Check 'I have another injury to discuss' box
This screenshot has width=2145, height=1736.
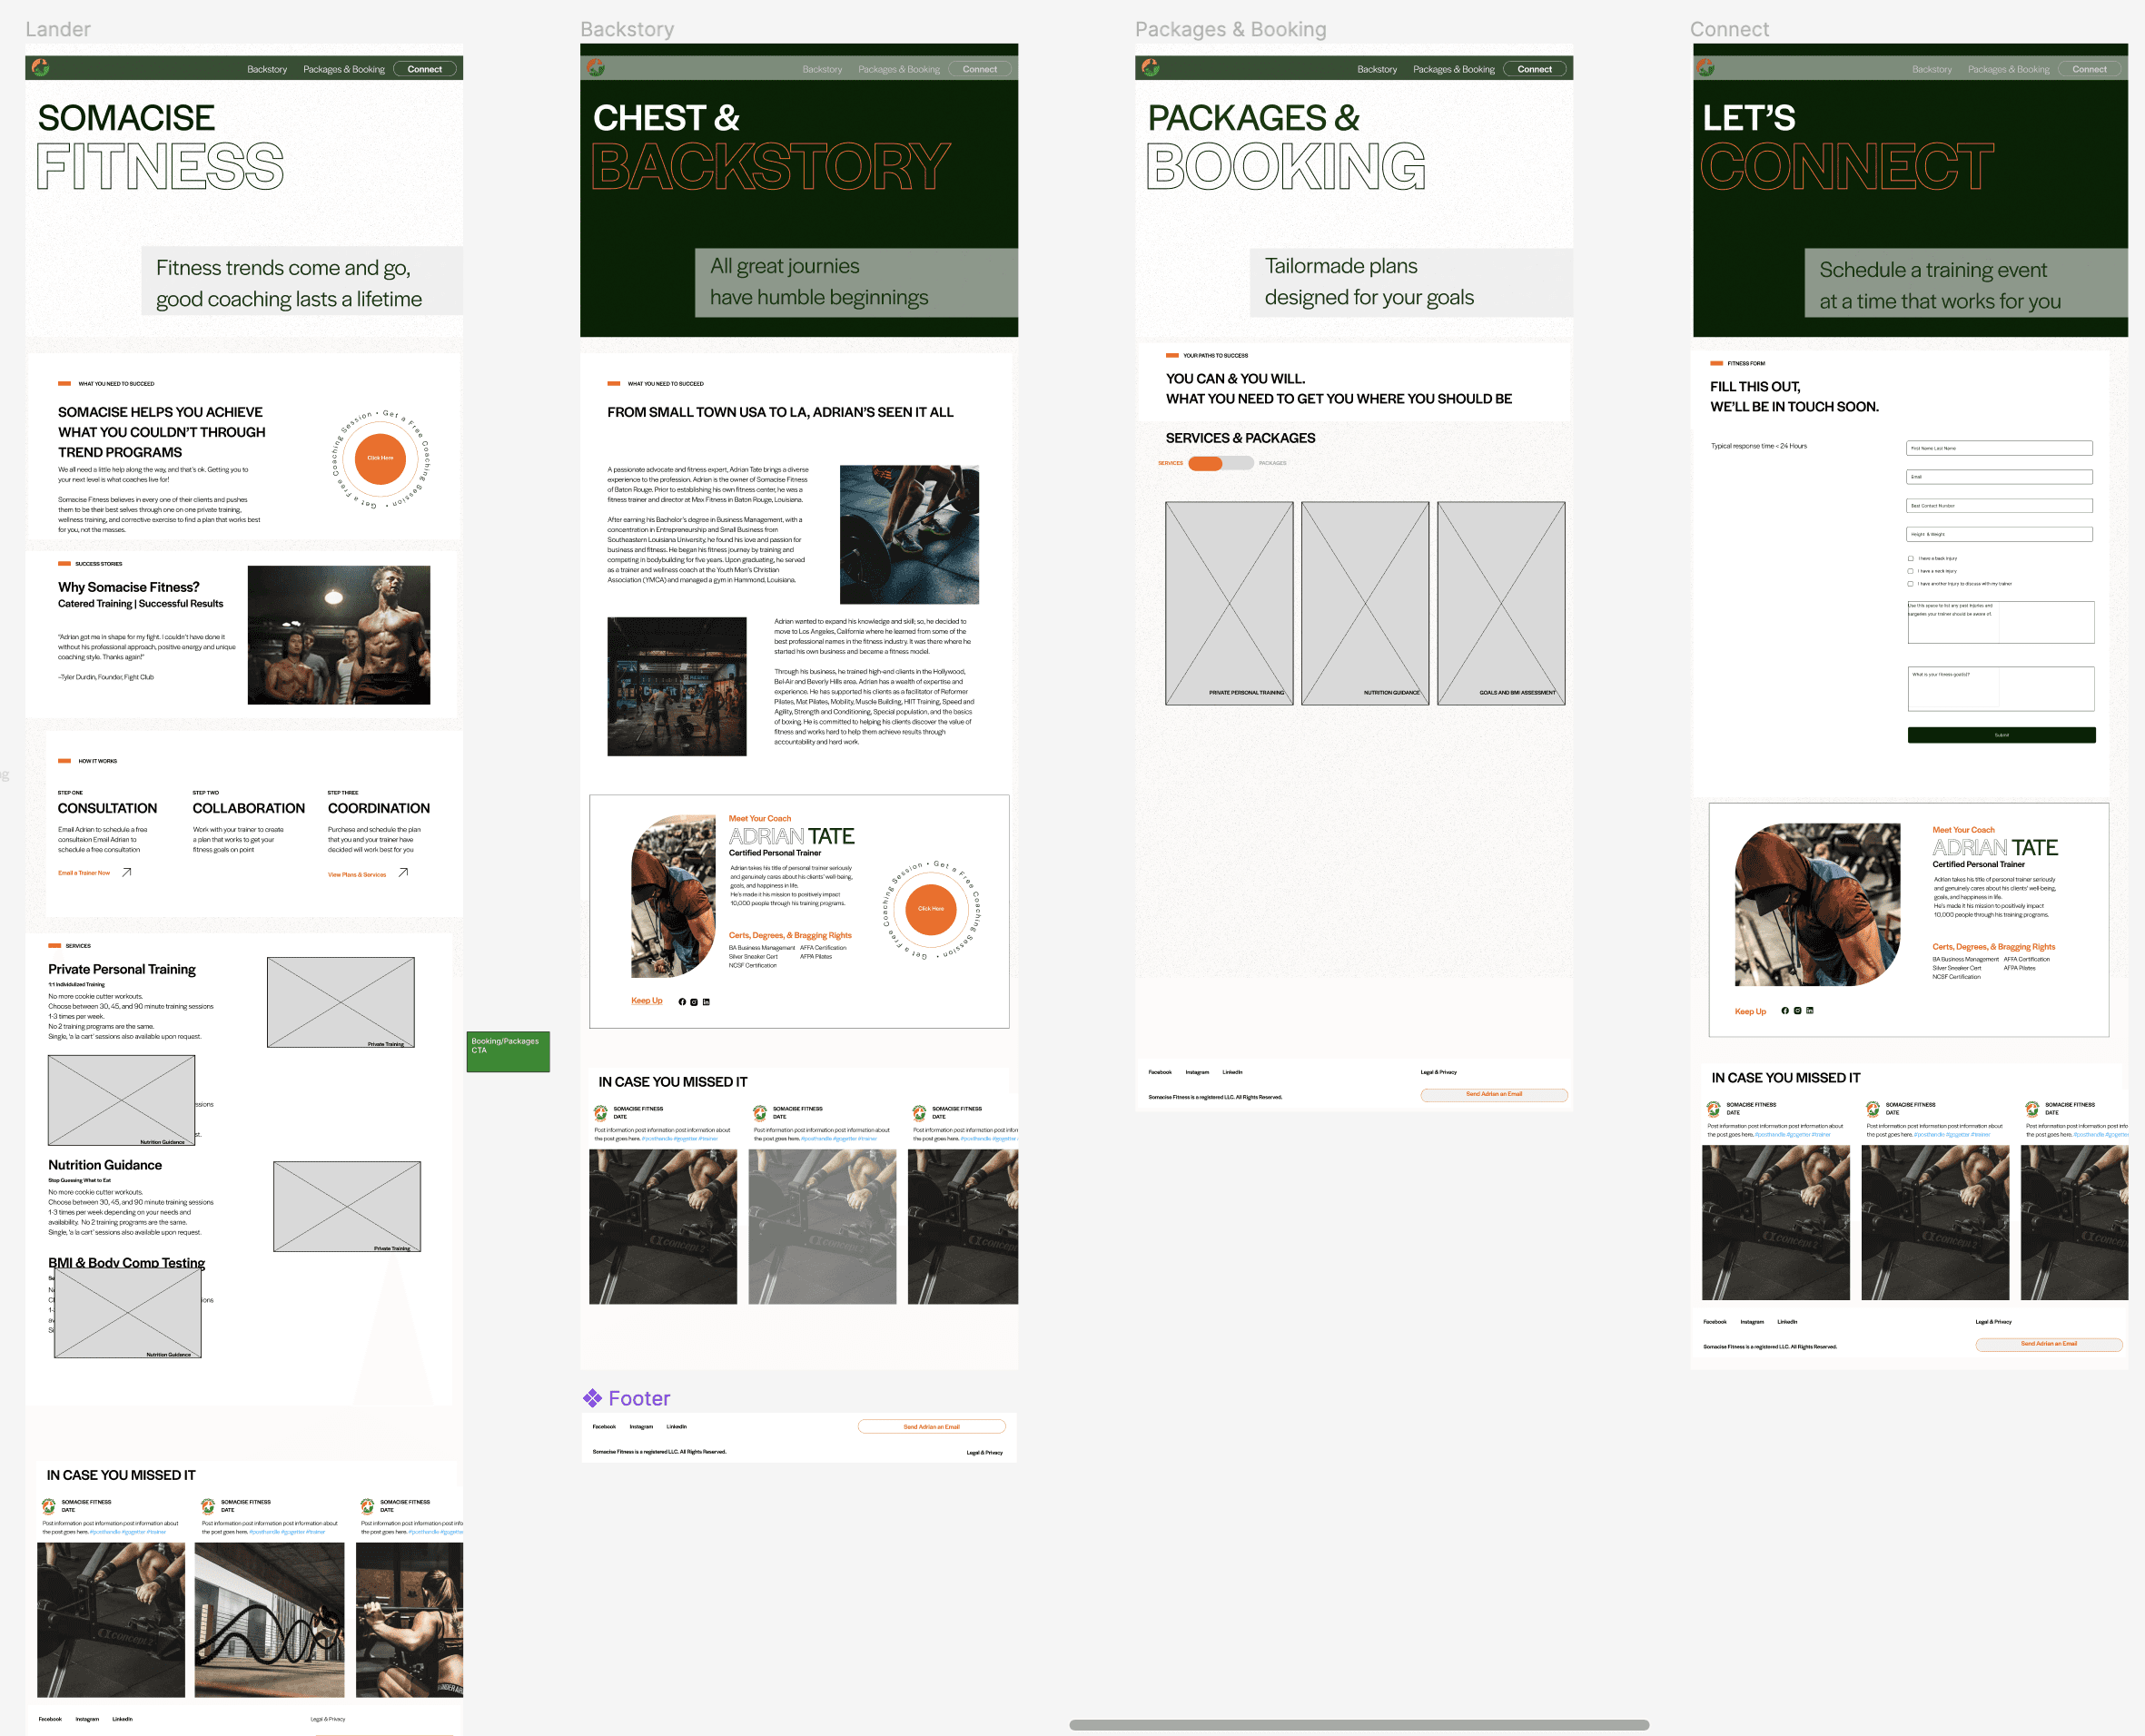[x=1910, y=583]
